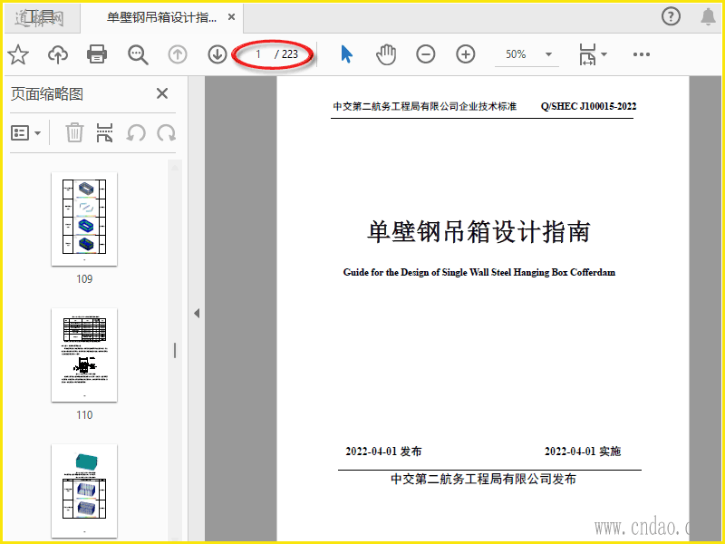Print the document with printer icon

click(x=98, y=54)
